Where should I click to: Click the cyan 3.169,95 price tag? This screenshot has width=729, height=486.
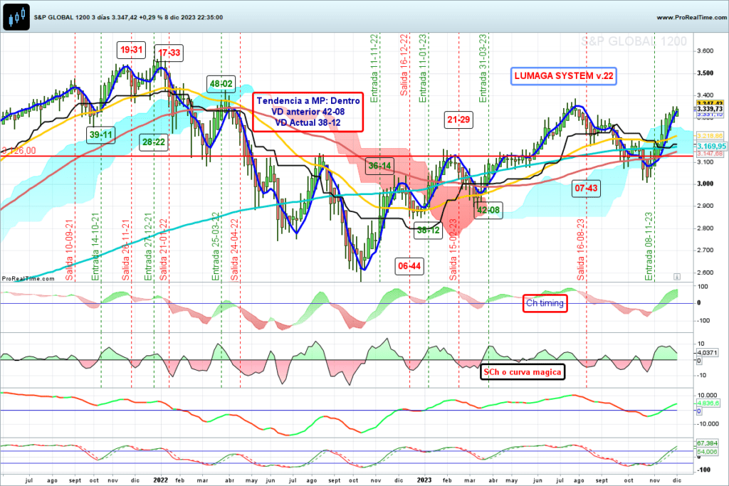[x=710, y=146]
